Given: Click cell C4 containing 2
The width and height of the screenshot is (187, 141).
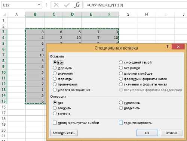Looking at the screenshot, I should click(53, 38).
